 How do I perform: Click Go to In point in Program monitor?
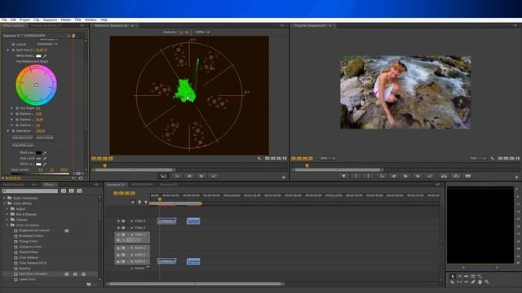[382, 176]
